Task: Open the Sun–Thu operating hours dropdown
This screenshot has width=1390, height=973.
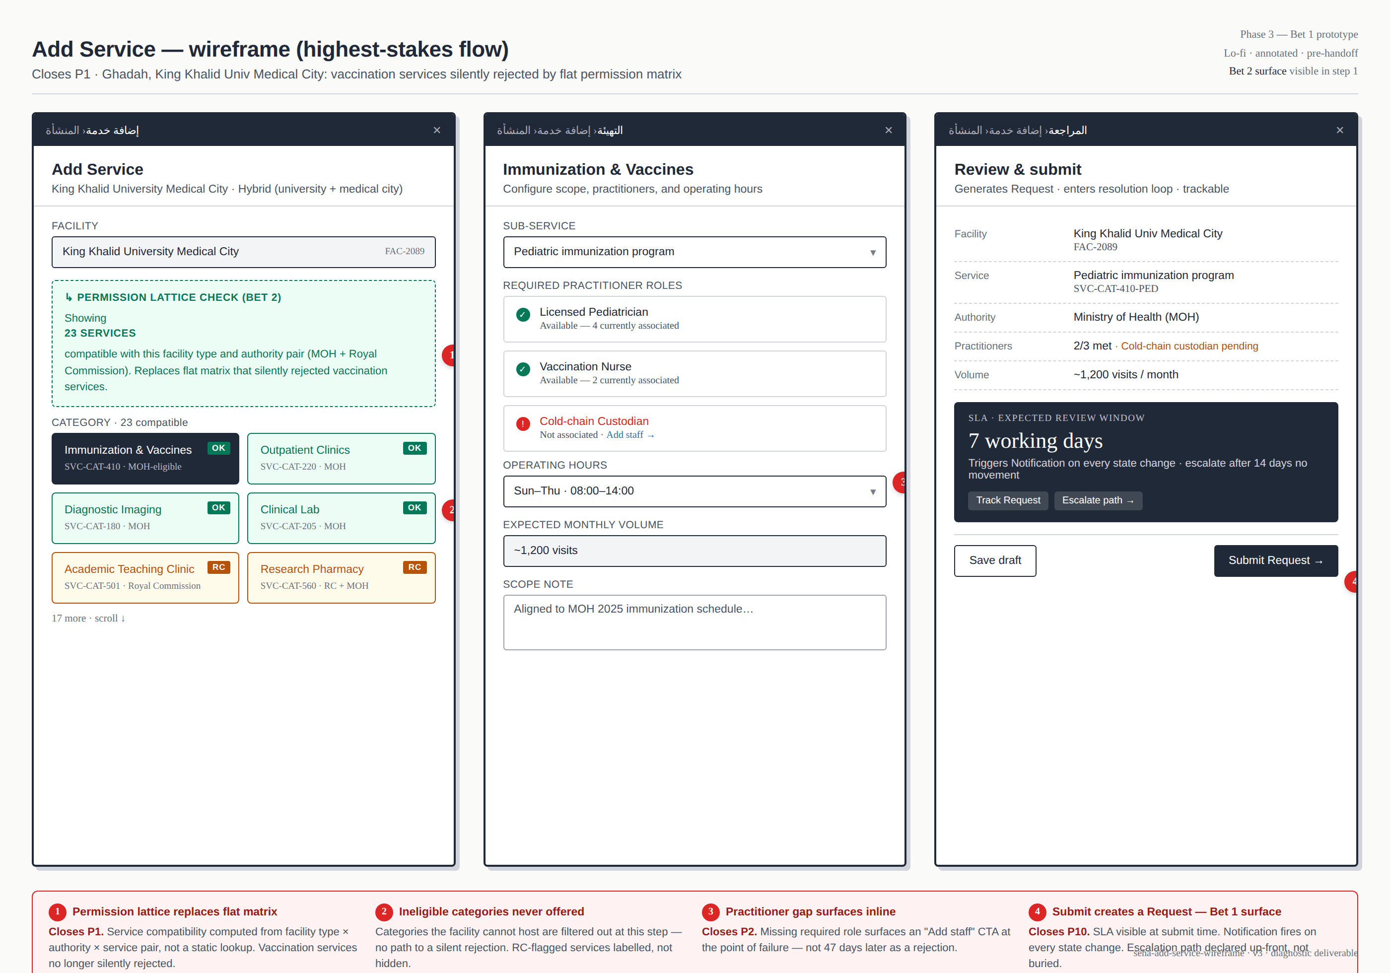Action: (x=694, y=491)
